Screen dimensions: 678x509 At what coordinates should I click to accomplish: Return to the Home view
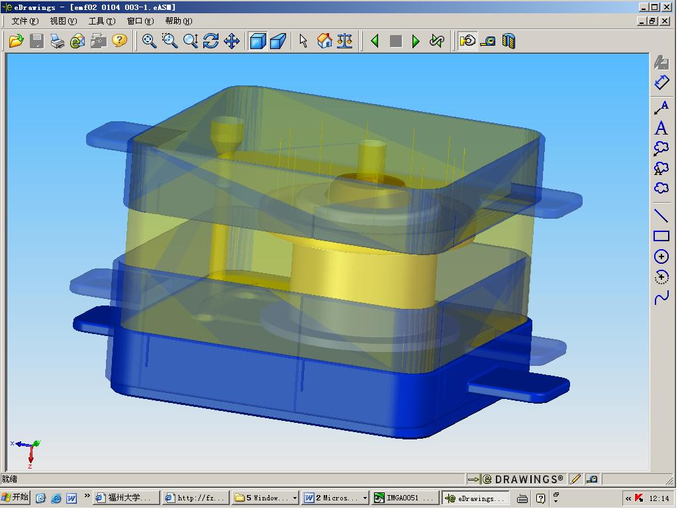click(324, 41)
